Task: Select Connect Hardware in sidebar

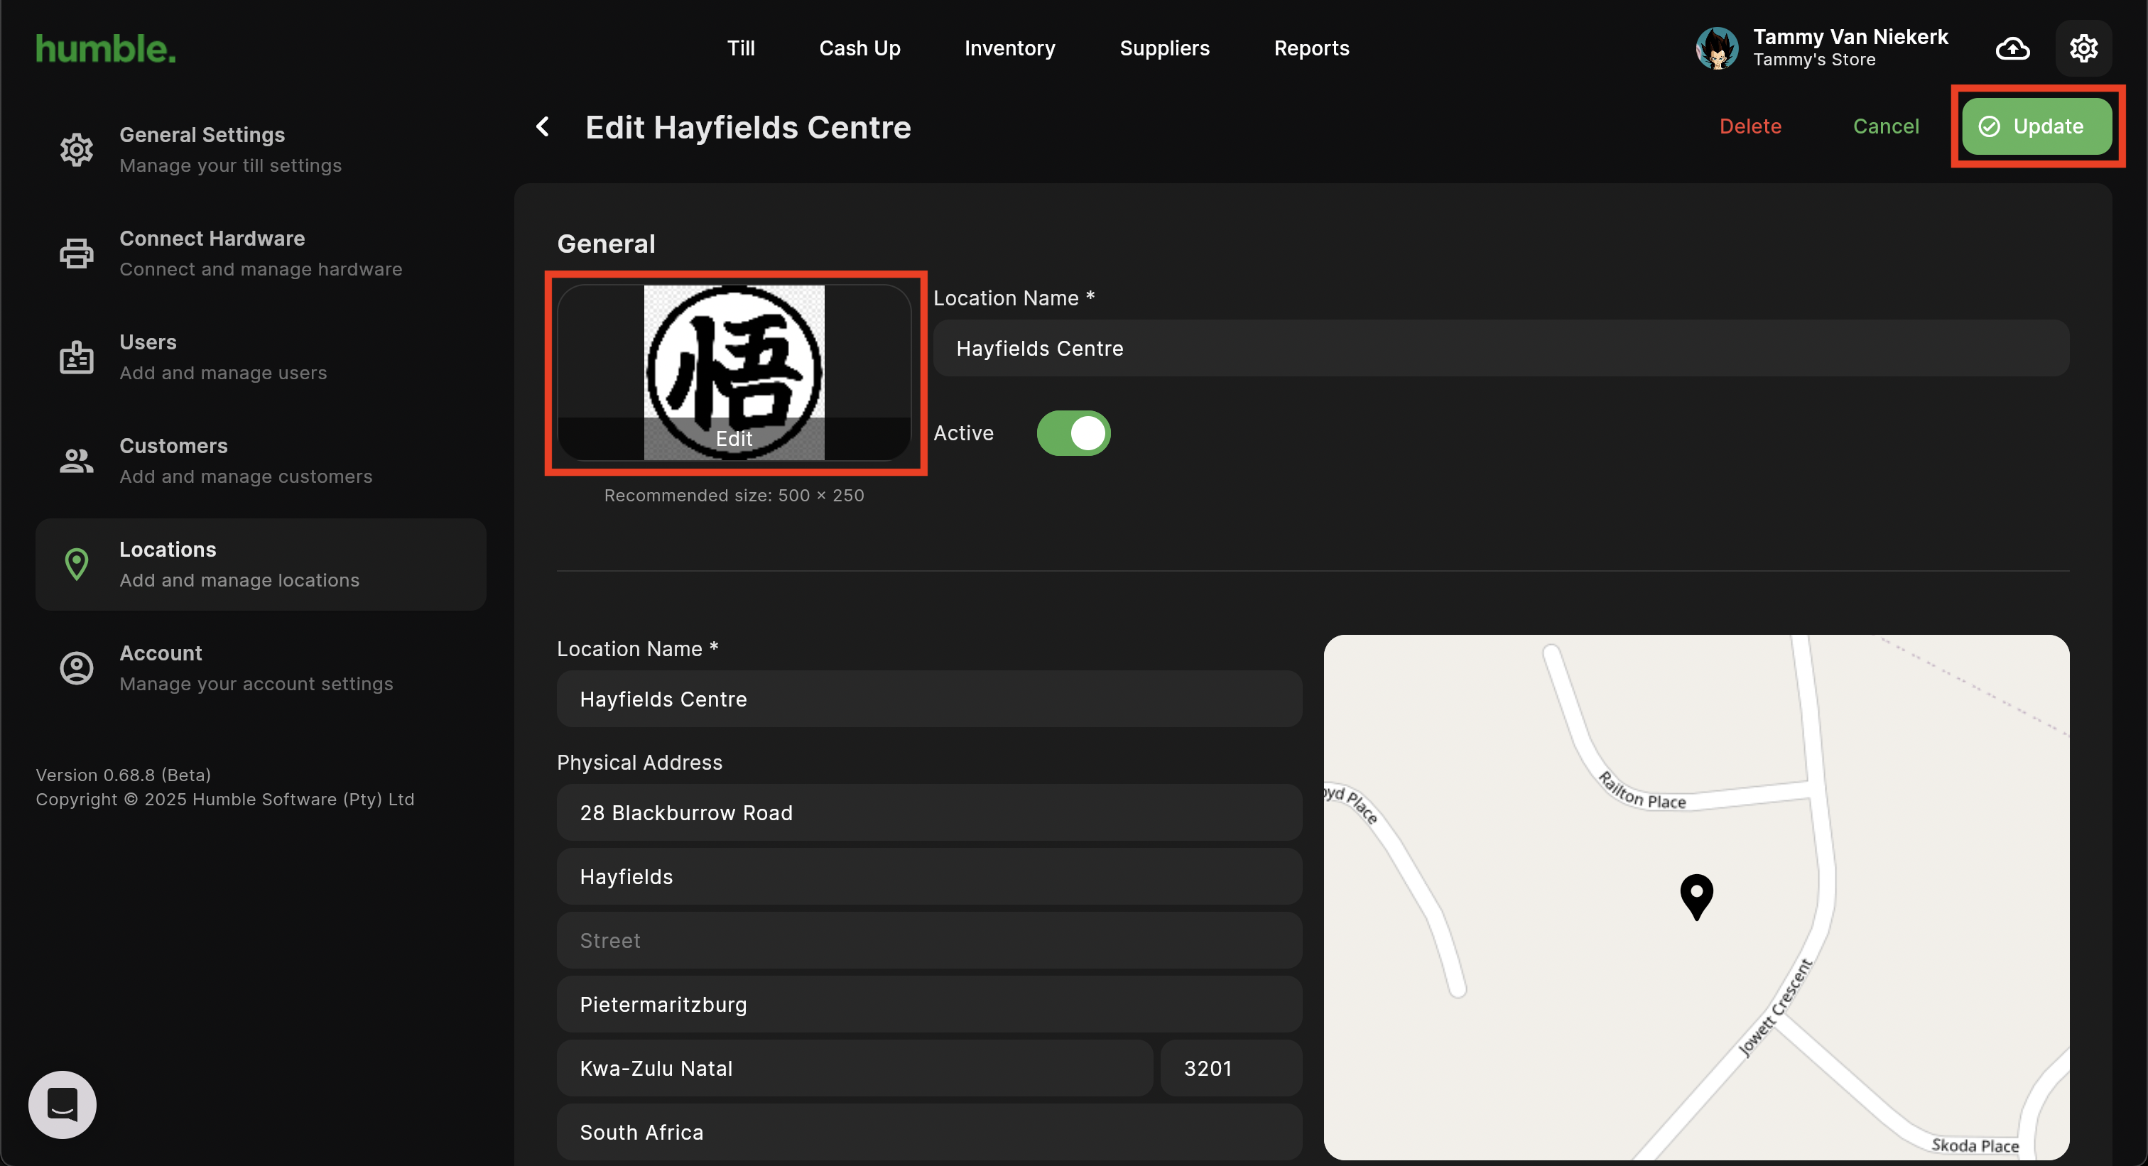Action: point(260,254)
